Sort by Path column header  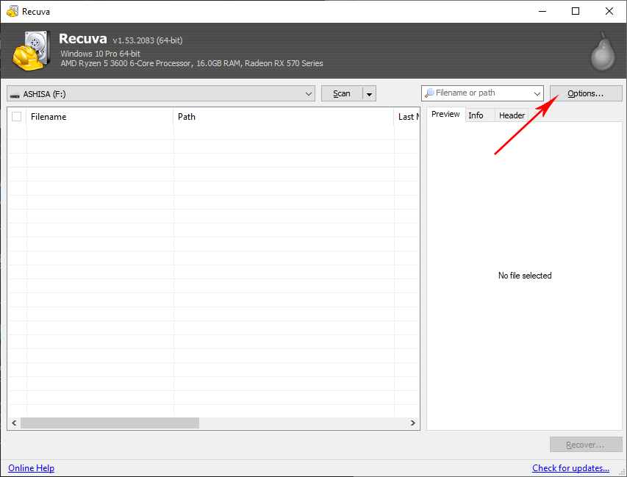(x=284, y=117)
